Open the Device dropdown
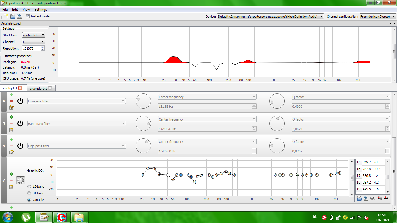 click(270, 17)
